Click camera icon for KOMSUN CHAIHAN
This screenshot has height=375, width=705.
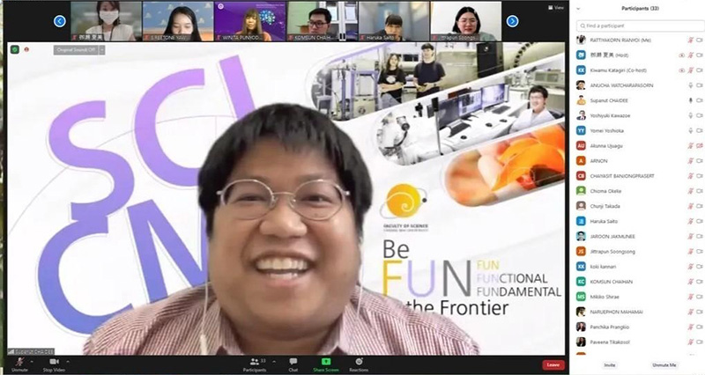(x=700, y=282)
